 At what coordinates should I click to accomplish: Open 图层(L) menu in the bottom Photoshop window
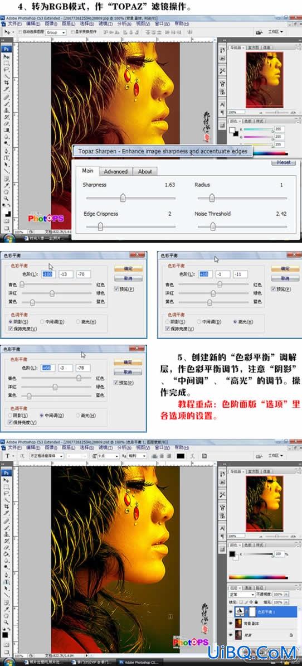69,448
